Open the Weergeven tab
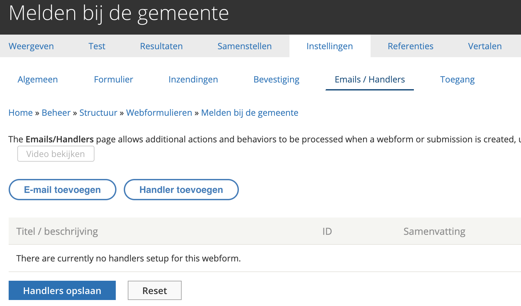 pos(31,46)
